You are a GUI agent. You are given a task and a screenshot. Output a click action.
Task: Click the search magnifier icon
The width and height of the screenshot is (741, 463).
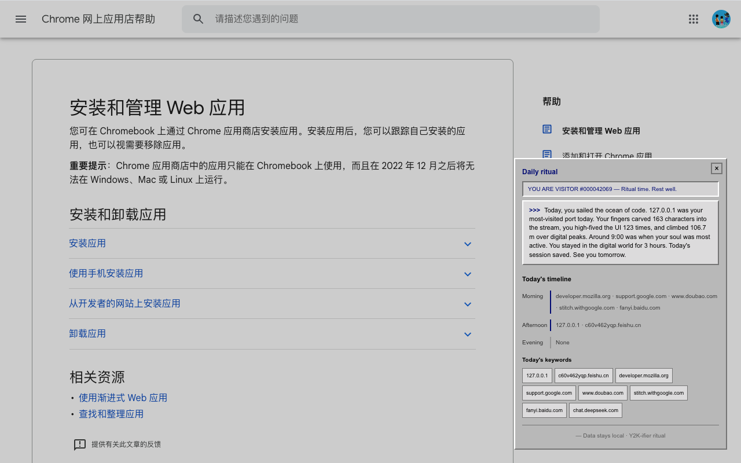coord(199,19)
